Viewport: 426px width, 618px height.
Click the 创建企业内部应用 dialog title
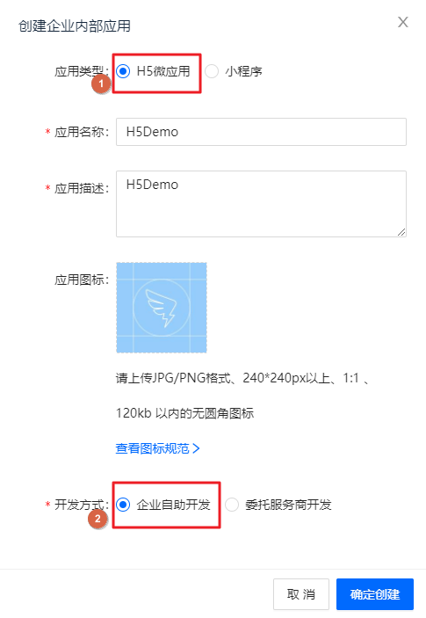pos(75,26)
